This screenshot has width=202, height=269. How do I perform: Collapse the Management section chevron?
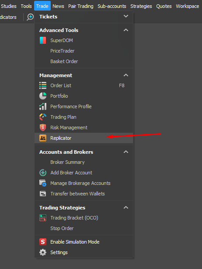pyautogui.click(x=126, y=75)
